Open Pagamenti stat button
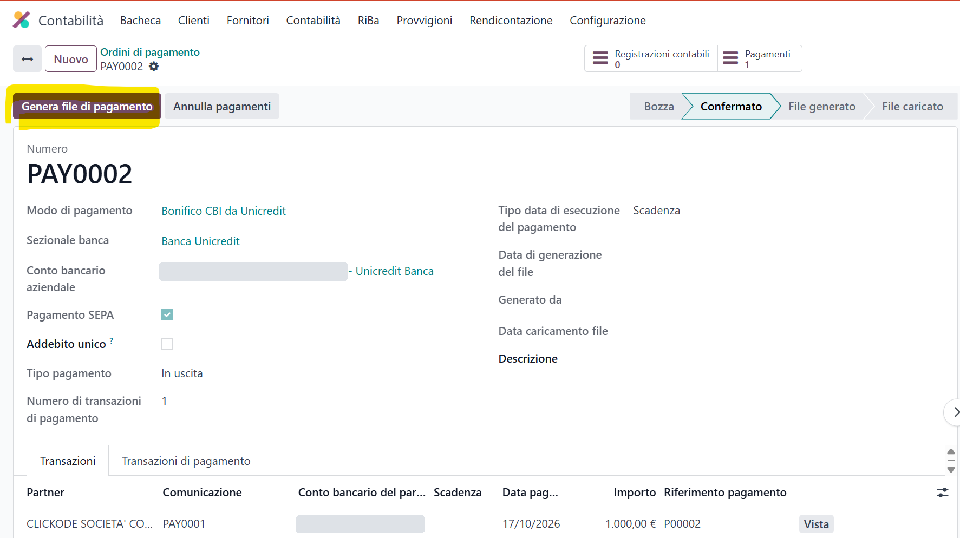Viewport: 960px width, 538px height. [760, 58]
